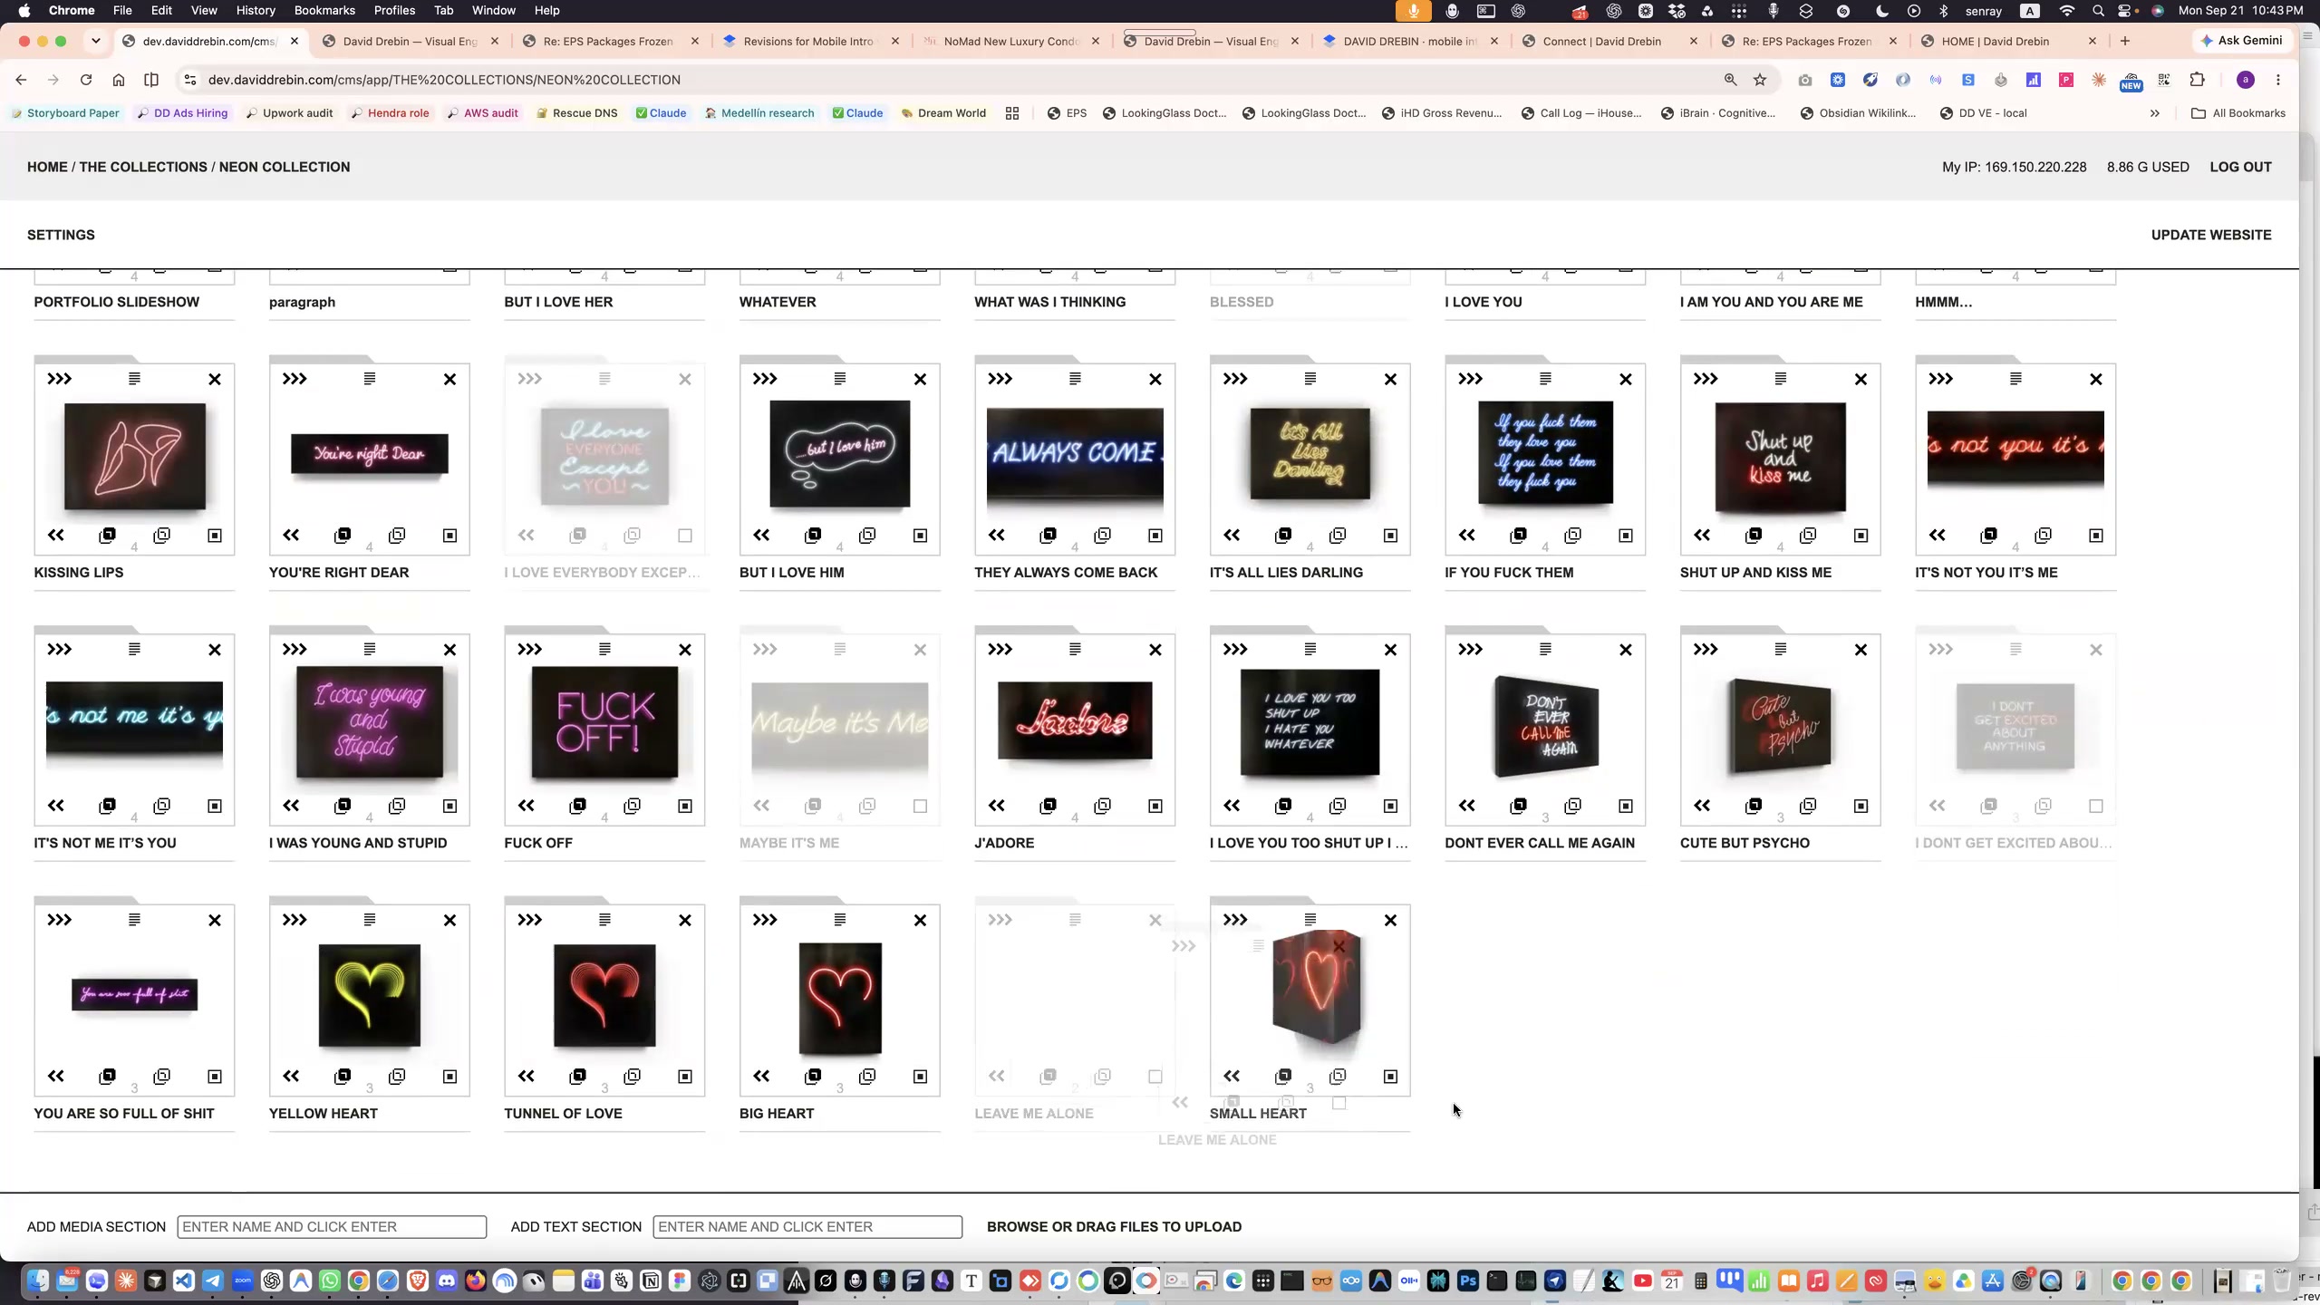Focus the ADD TEXT SECTION name field
2320x1305 pixels.
pos(807,1226)
